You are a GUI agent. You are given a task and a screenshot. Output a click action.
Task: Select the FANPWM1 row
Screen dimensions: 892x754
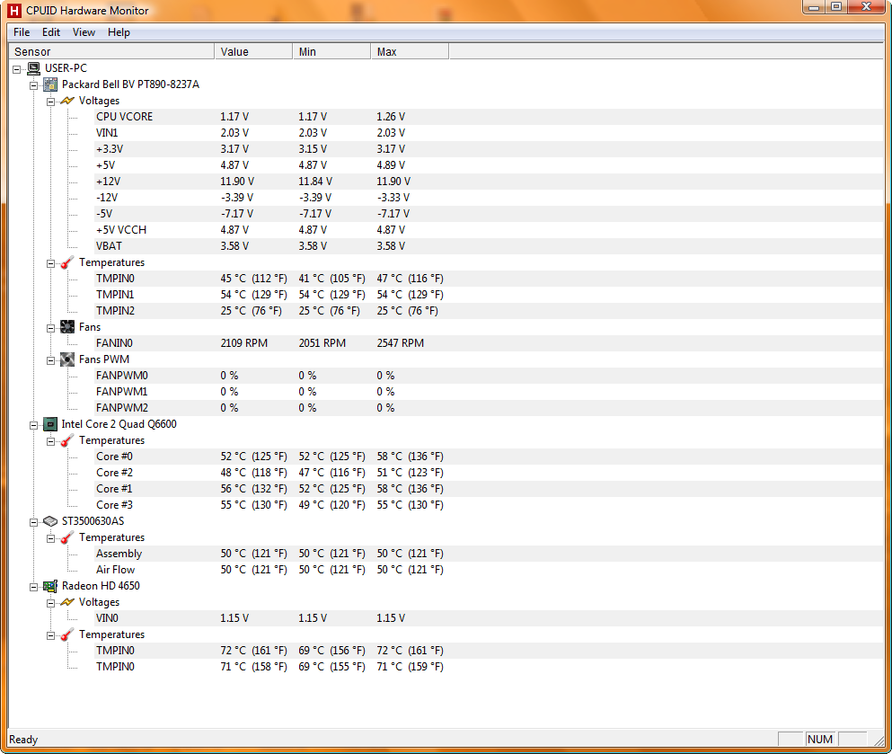click(x=489, y=392)
